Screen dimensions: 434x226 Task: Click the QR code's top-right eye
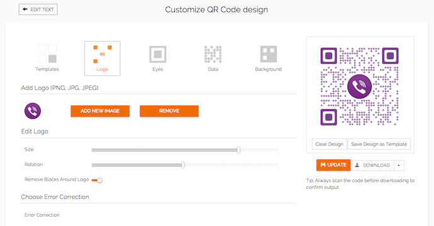click(391, 56)
